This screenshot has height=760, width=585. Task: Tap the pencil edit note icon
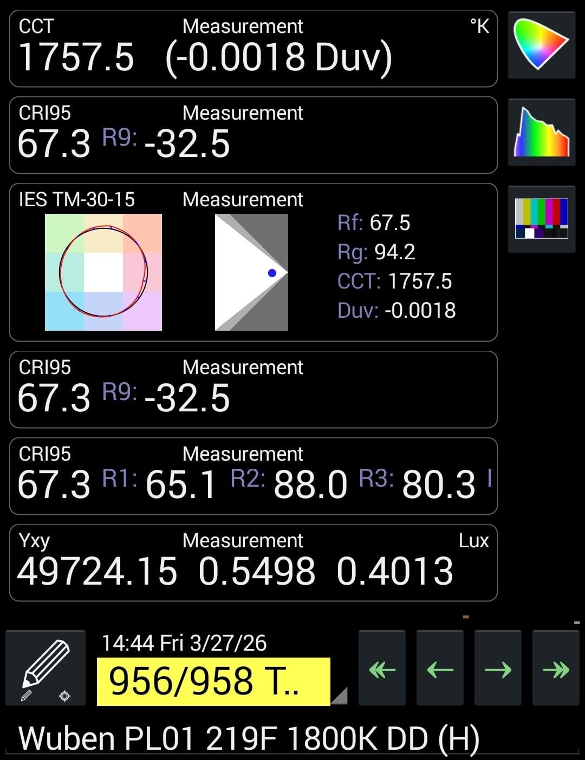tap(45, 668)
